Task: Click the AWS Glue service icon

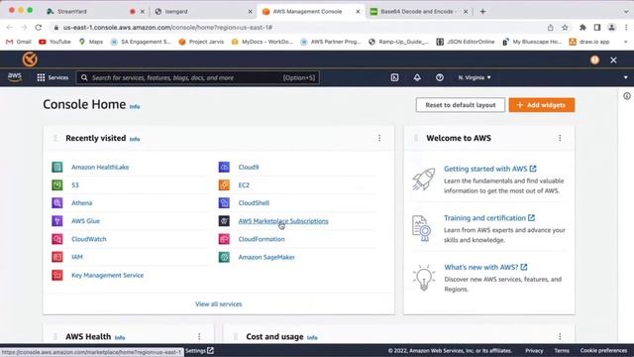Action: [x=57, y=220]
